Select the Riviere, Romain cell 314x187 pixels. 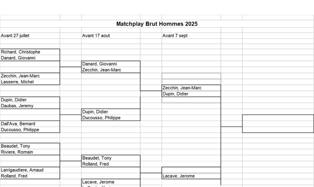click(17, 152)
